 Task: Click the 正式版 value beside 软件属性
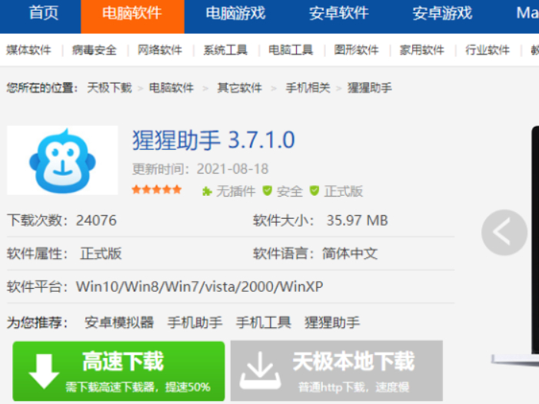tap(101, 253)
